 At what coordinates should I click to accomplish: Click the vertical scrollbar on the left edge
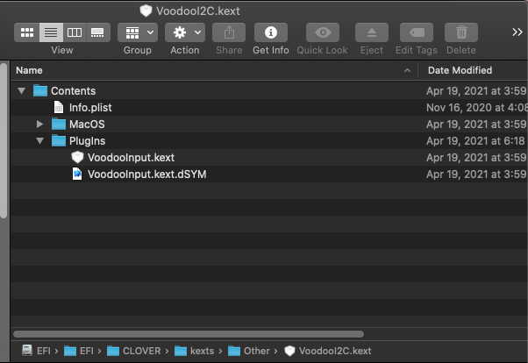click(x=4, y=141)
